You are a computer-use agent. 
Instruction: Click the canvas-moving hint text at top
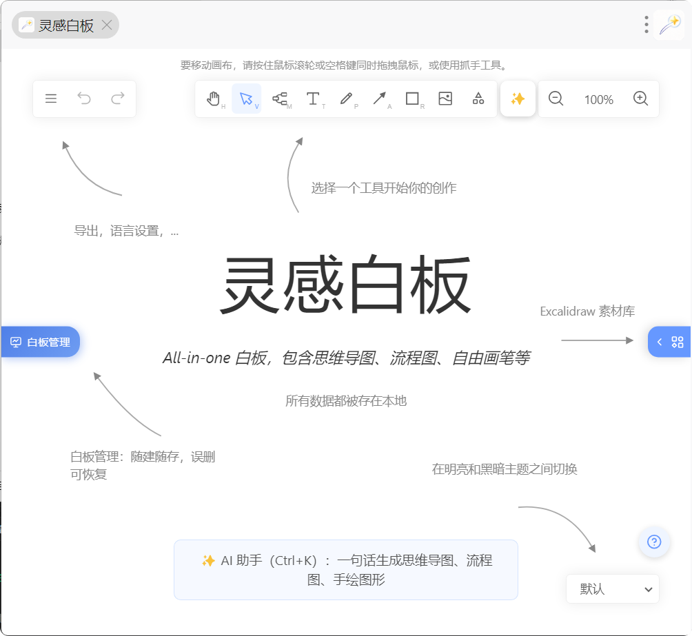pyautogui.click(x=344, y=65)
